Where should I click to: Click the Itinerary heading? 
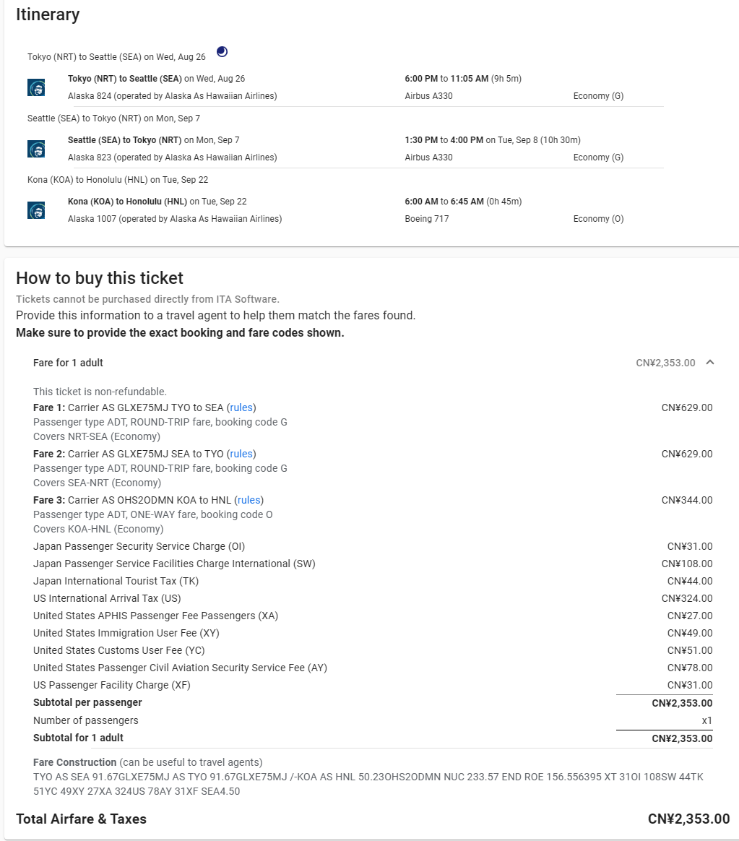tap(48, 14)
